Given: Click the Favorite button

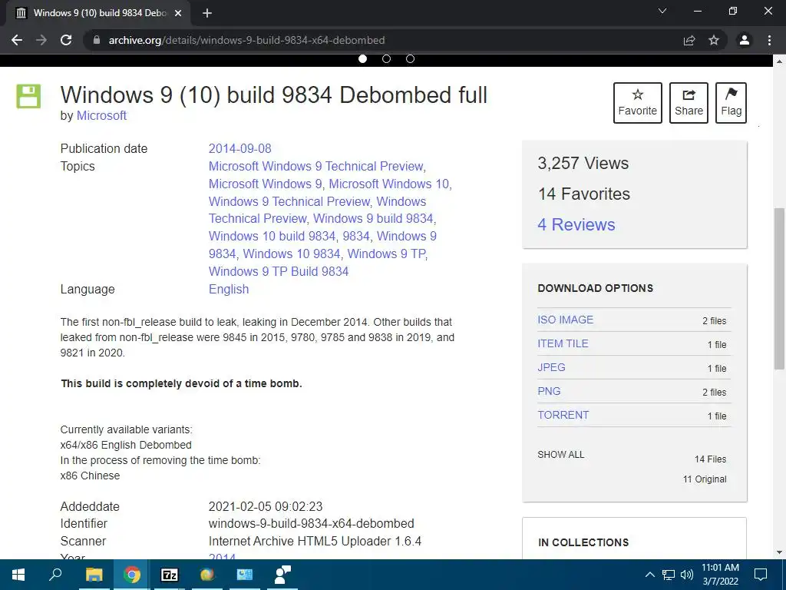Looking at the screenshot, I should click(638, 103).
